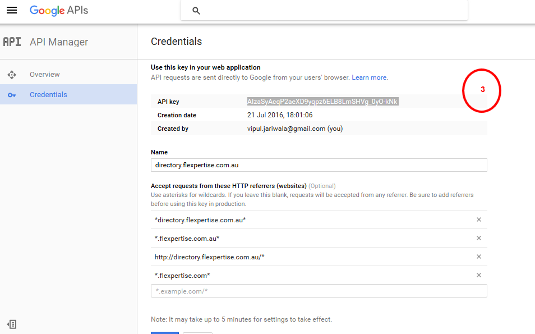Click the Name field with directory.flexpertise.com.au
This screenshot has width=535, height=334.
(319, 165)
